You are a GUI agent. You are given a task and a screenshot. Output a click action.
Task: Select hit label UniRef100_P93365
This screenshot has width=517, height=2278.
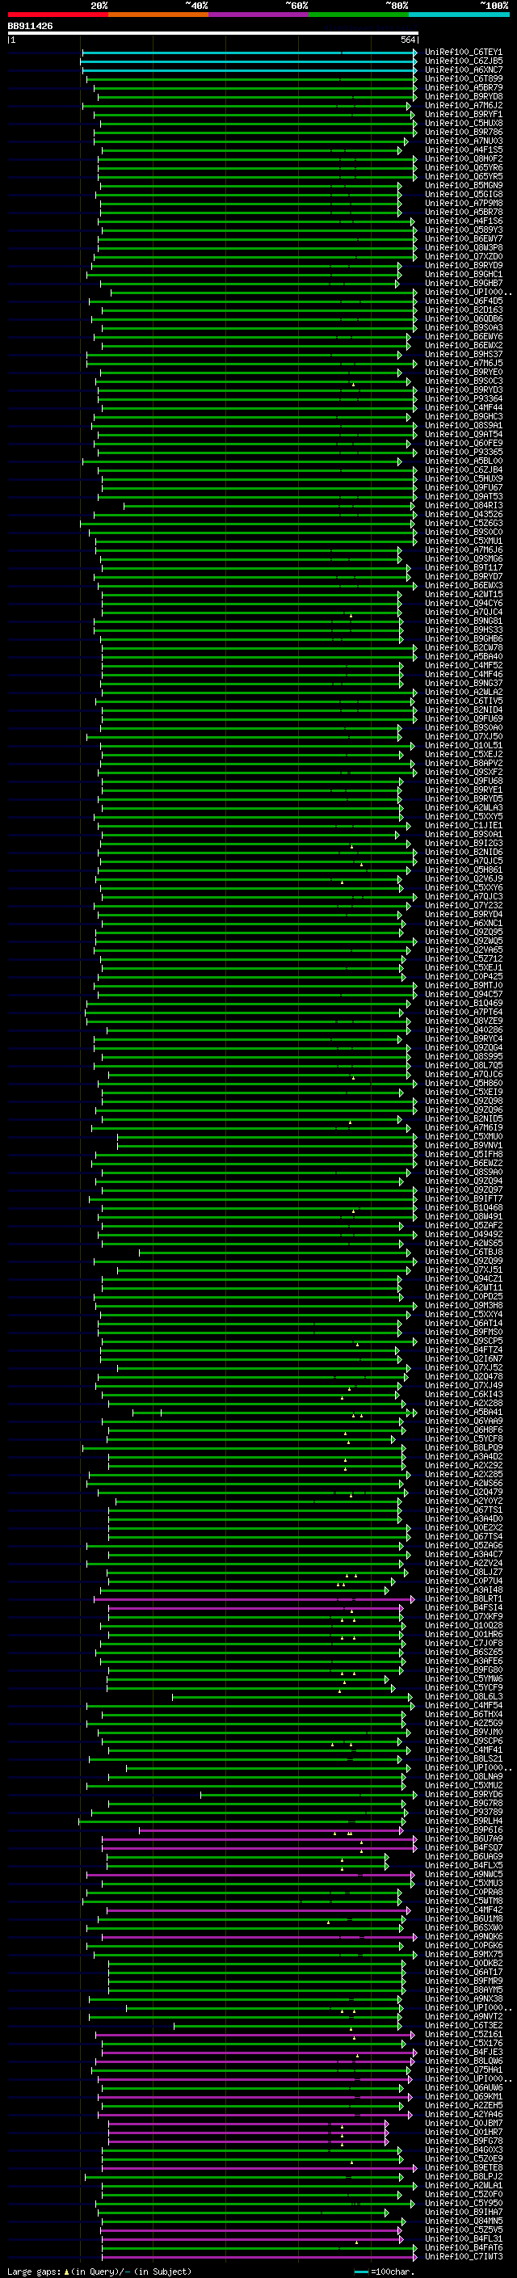(464, 452)
